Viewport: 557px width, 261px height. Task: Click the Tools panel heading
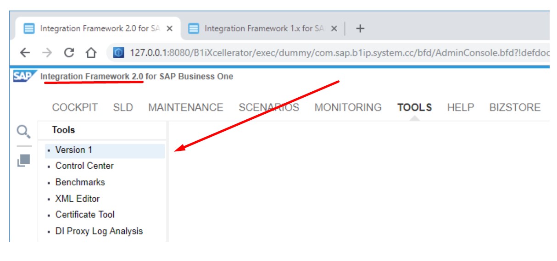pos(63,130)
